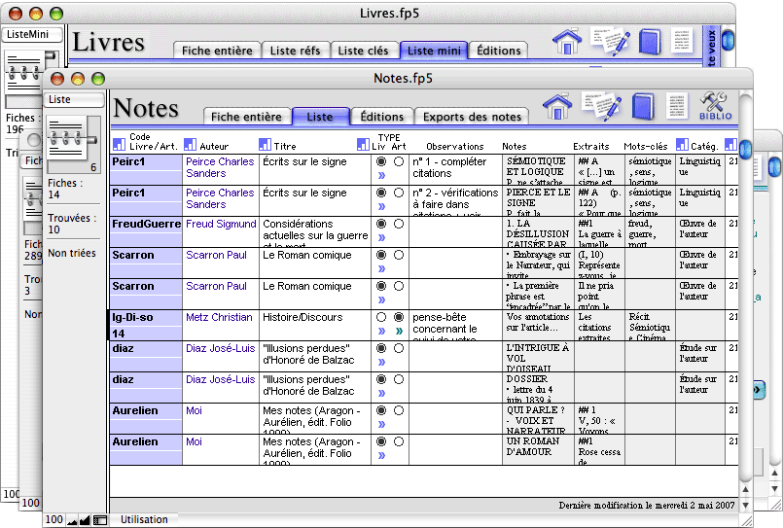The height and width of the screenshot is (528, 783).
Task: Select Liv radio for second diaz row
Action: tap(381, 380)
